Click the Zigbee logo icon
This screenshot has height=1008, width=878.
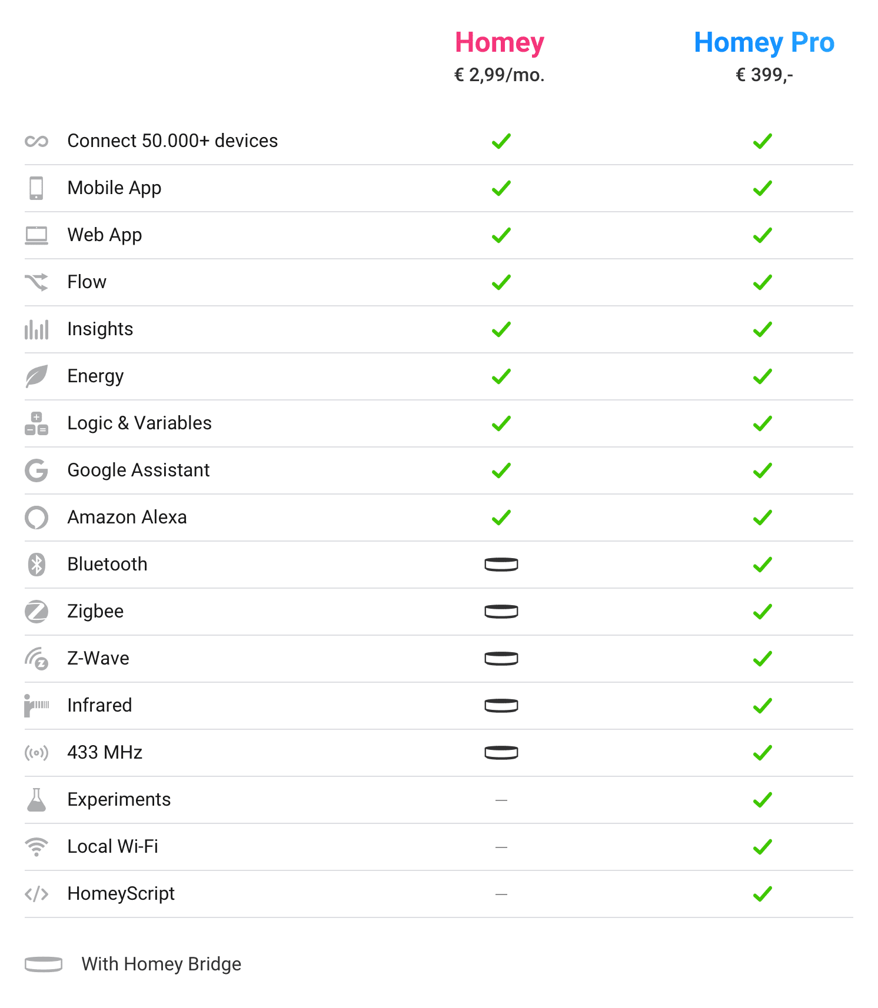(x=36, y=612)
